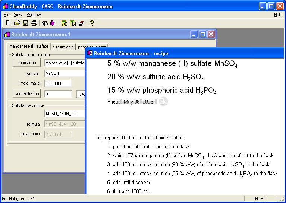Image resolution: width=286 pixels, height=203 pixels.
Task: Click the 'Friday, May 06, 2005' date text
Action: click(x=130, y=102)
